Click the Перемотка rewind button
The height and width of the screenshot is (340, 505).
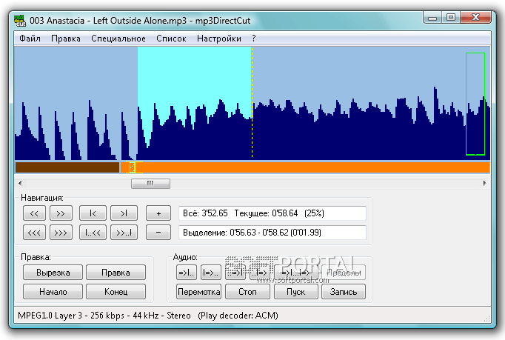[x=198, y=292]
